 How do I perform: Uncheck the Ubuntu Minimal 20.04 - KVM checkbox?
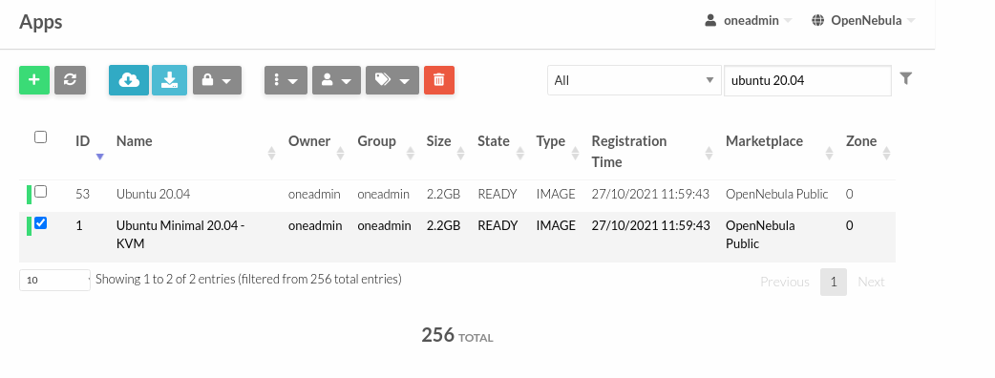pyautogui.click(x=41, y=223)
